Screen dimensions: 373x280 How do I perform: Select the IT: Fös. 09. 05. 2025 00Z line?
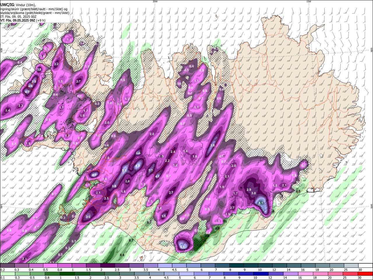click(18, 17)
